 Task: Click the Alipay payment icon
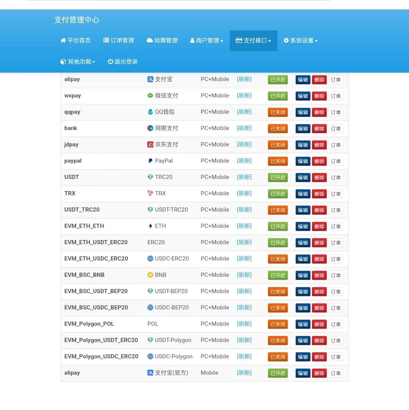tap(151, 79)
